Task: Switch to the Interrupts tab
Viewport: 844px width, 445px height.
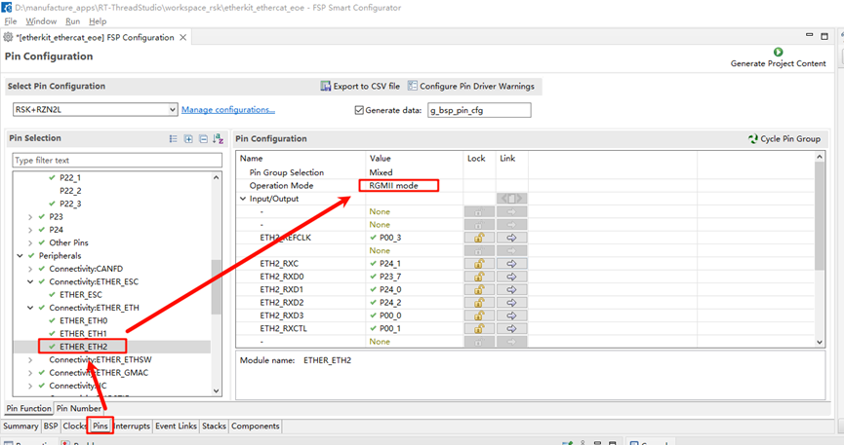Action: point(132,426)
